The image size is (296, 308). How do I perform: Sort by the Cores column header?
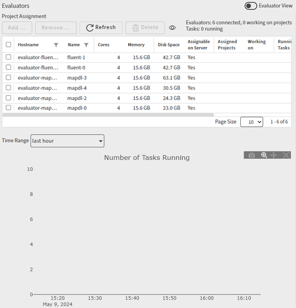point(104,45)
